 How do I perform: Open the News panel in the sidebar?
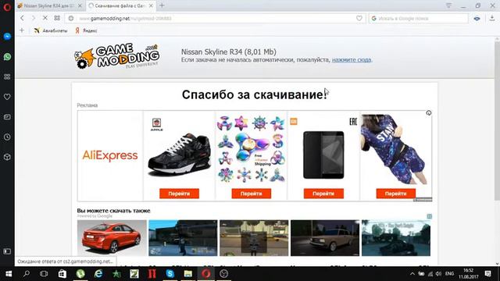click(7, 117)
